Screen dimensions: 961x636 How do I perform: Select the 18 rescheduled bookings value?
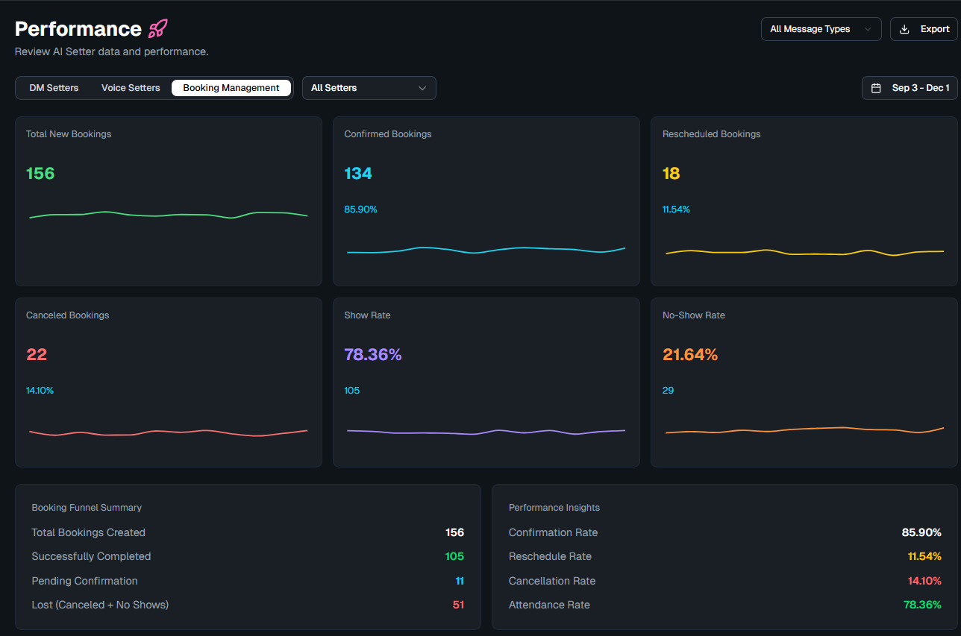click(x=672, y=174)
